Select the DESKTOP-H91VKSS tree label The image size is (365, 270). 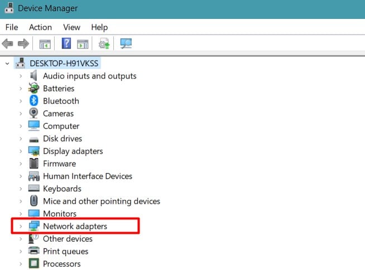click(x=64, y=63)
